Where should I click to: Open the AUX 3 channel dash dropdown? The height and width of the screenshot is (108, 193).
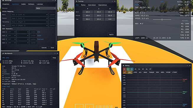click(x=23, y=39)
